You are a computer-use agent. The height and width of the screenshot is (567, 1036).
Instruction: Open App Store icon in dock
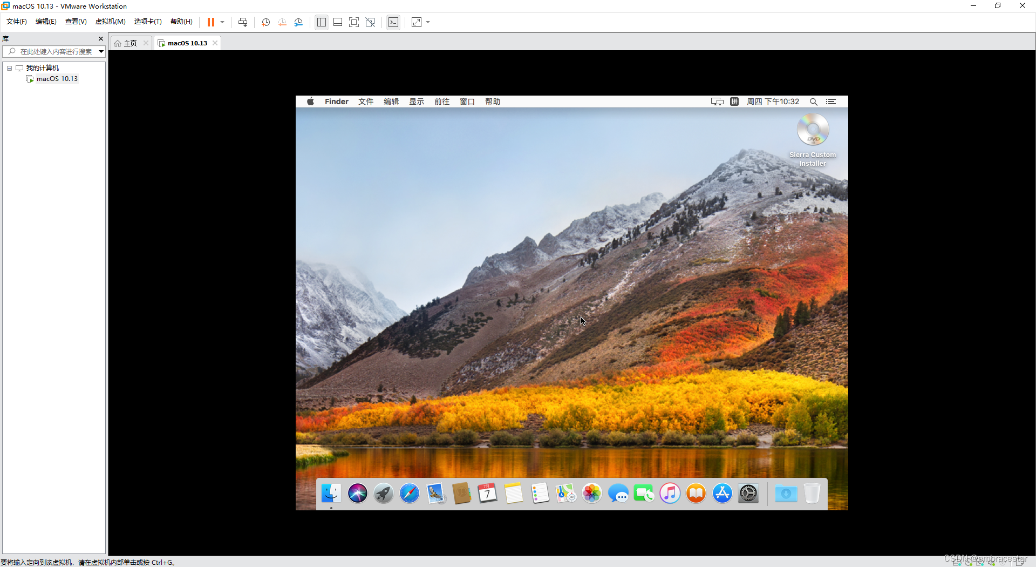point(723,493)
